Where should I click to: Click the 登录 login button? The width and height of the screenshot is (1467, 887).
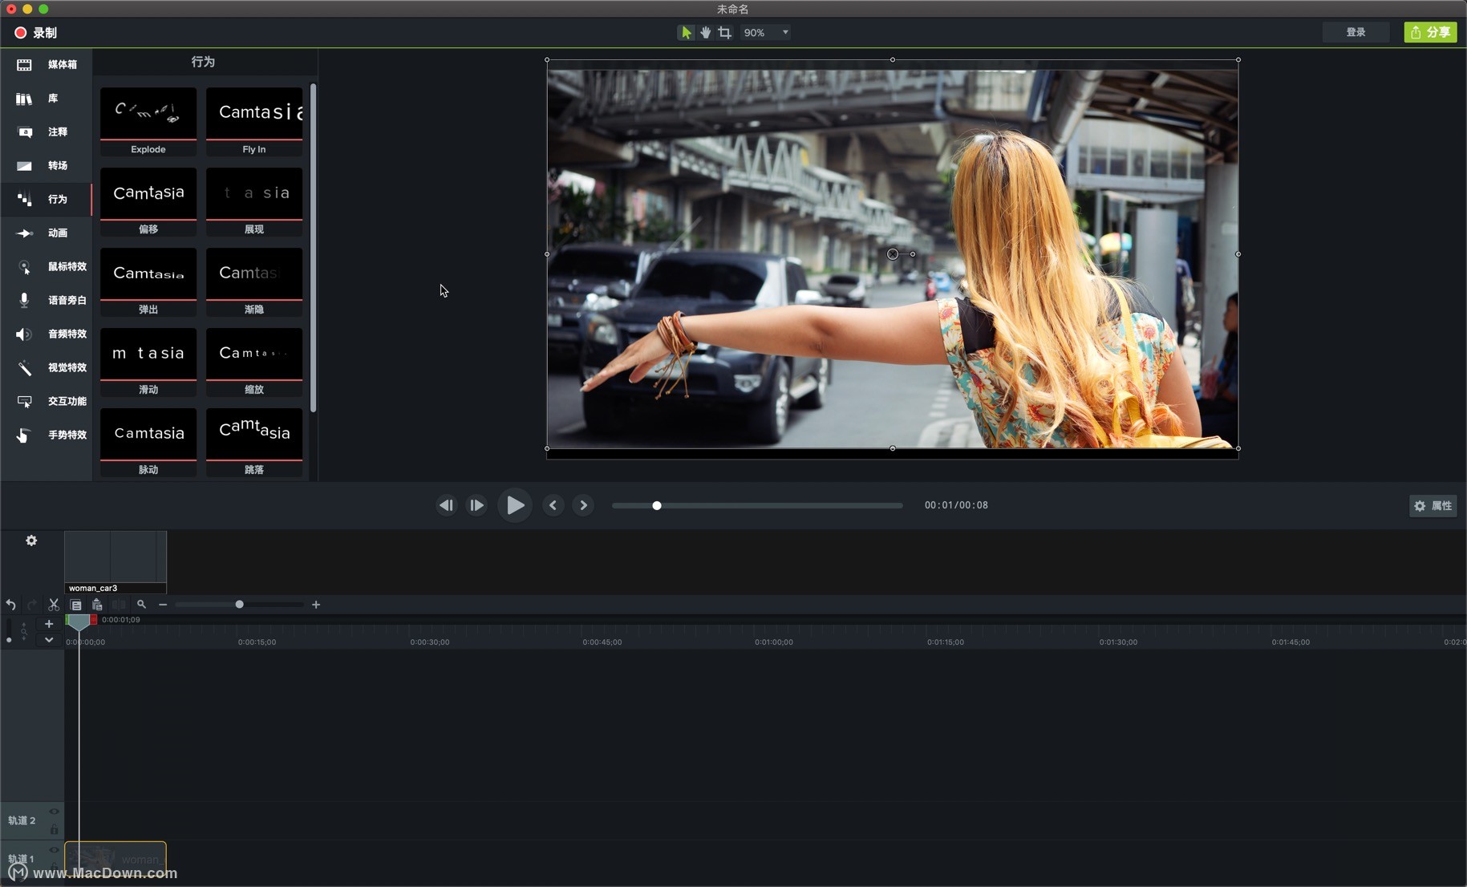pyautogui.click(x=1356, y=32)
